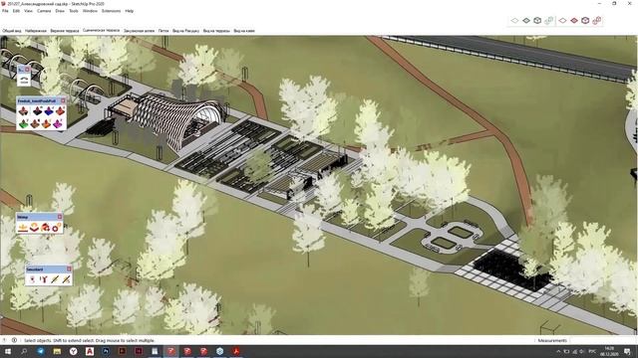Close the small arc floating toolbar
Image resolution: width=638 pixels, height=358 pixels.
[x=28, y=70]
